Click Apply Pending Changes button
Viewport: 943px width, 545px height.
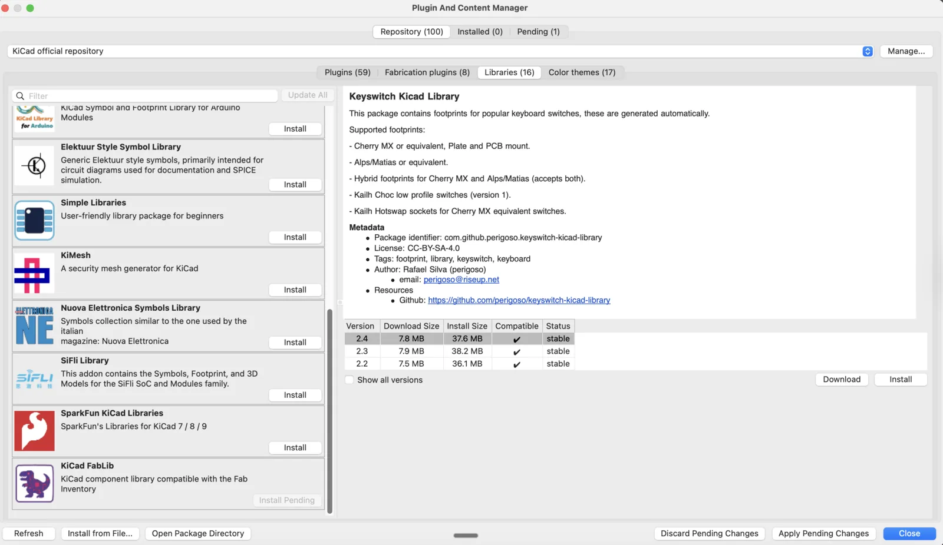[823, 534]
